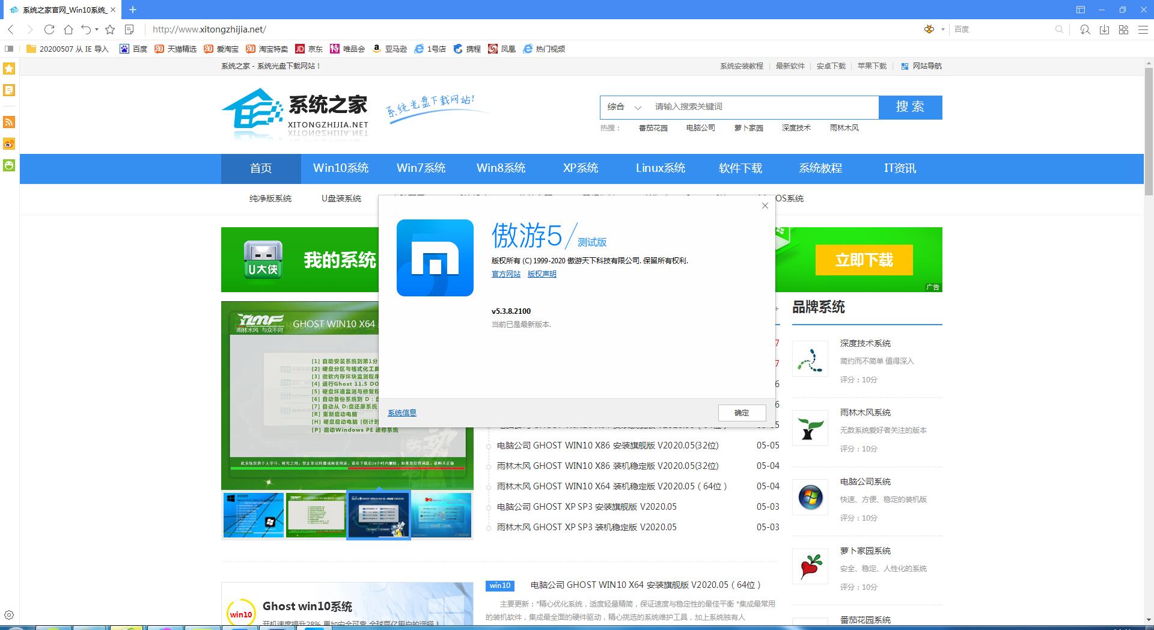Refresh the current page
1154x630 pixels.
click(x=49, y=29)
